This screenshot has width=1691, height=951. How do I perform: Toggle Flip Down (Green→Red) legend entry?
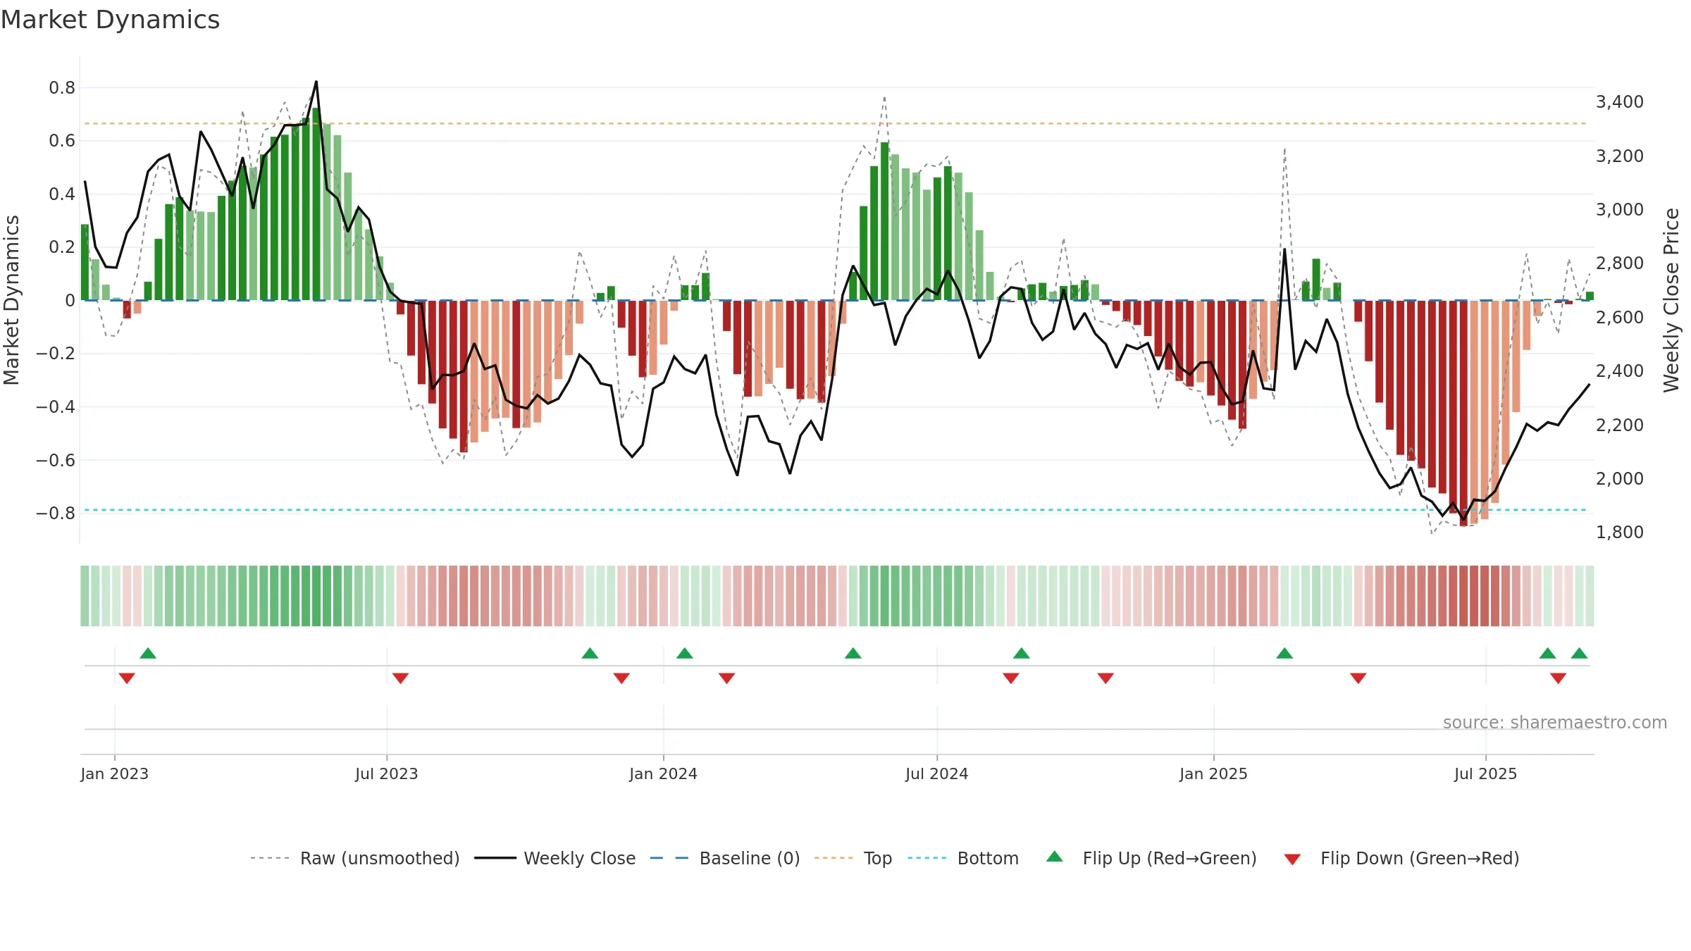click(x=1401, y=858)
